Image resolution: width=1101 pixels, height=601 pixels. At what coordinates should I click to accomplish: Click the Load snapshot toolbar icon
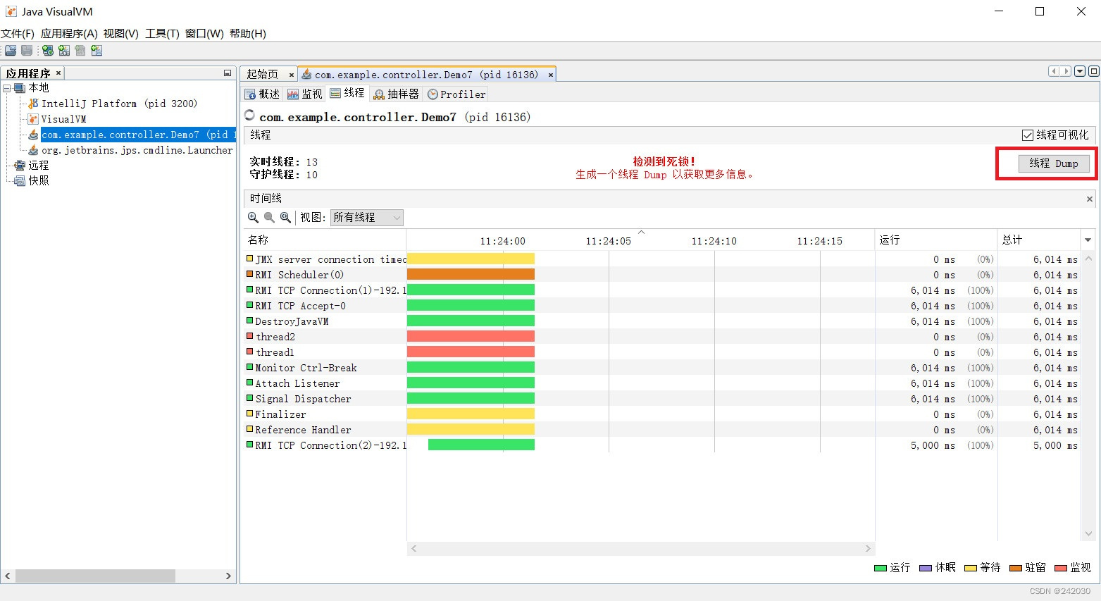click(11, 51)
